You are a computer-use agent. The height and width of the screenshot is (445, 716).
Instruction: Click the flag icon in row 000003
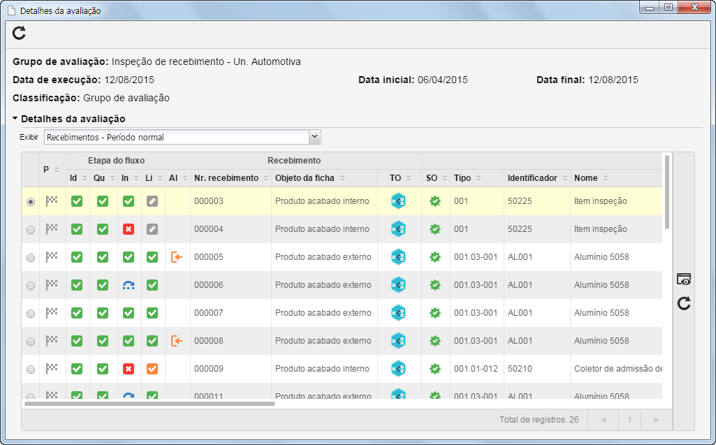point(52,201)
